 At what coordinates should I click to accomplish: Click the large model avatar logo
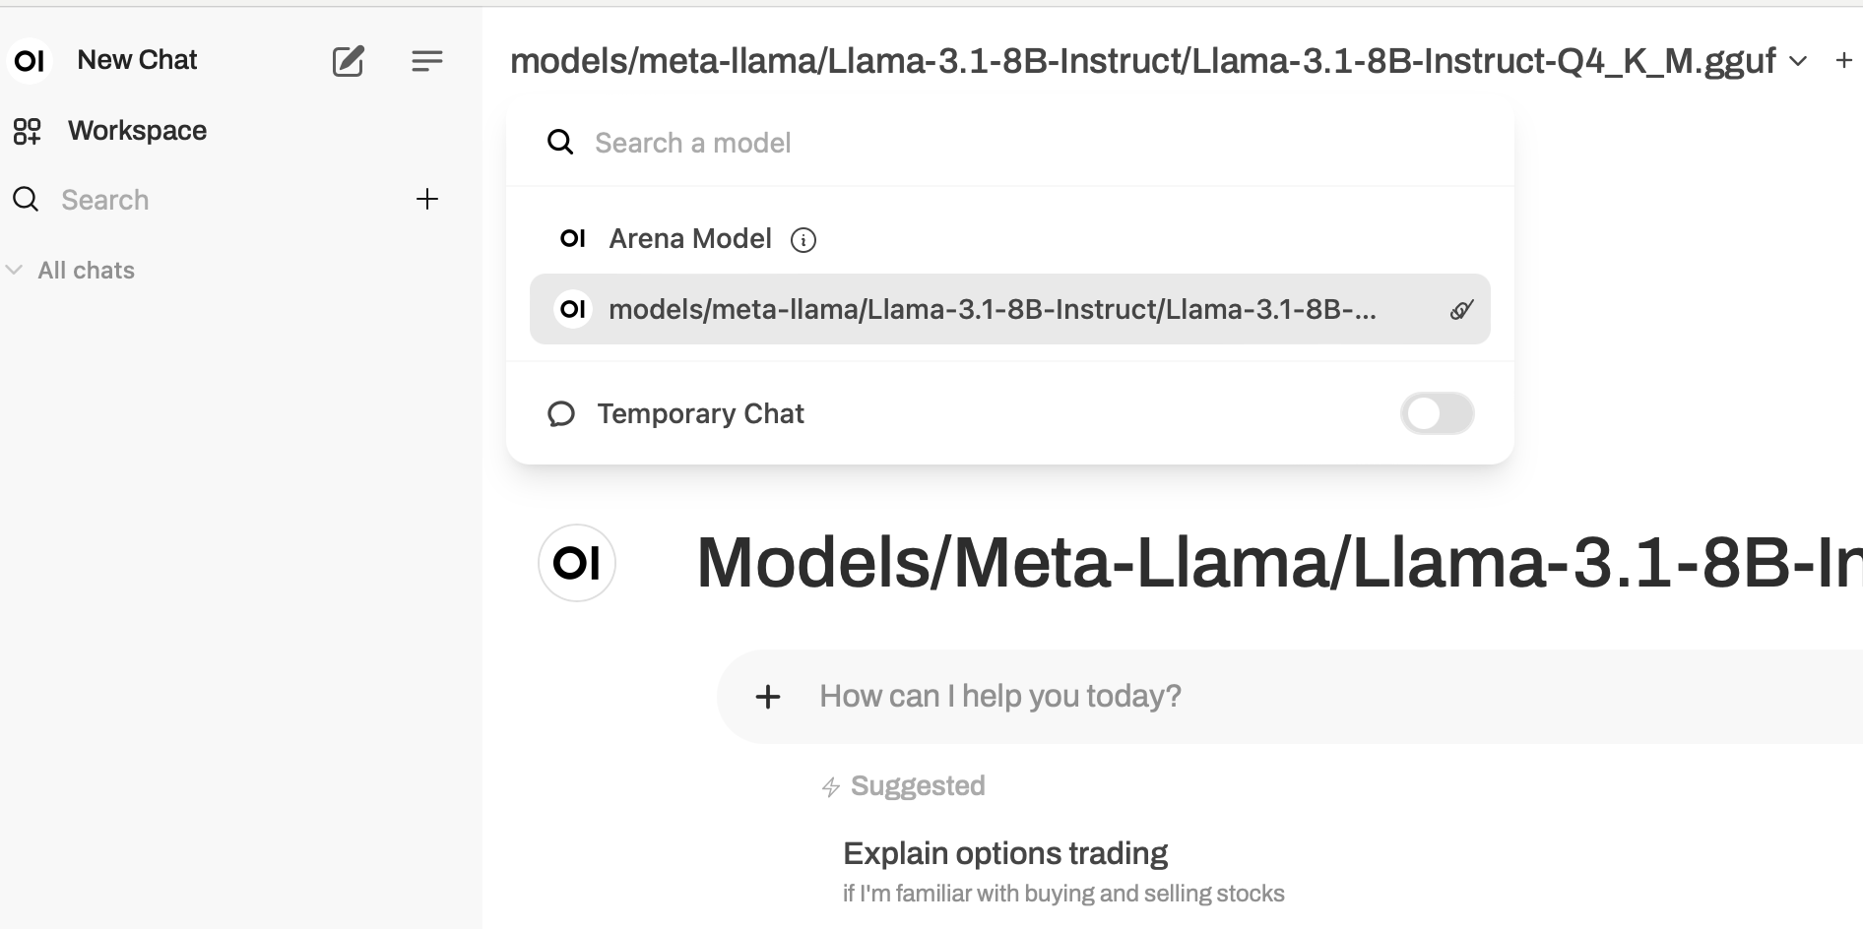point(577,563)
